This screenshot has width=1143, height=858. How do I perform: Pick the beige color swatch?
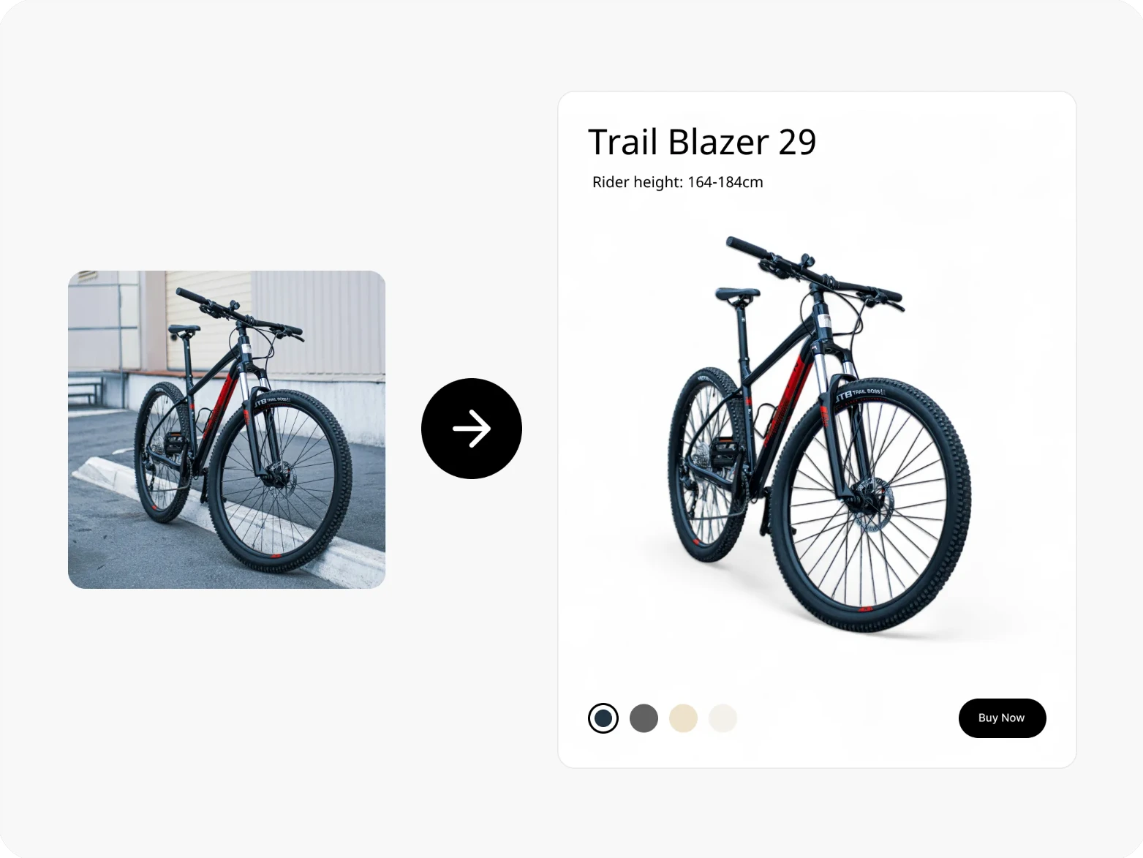click(683, 718)
